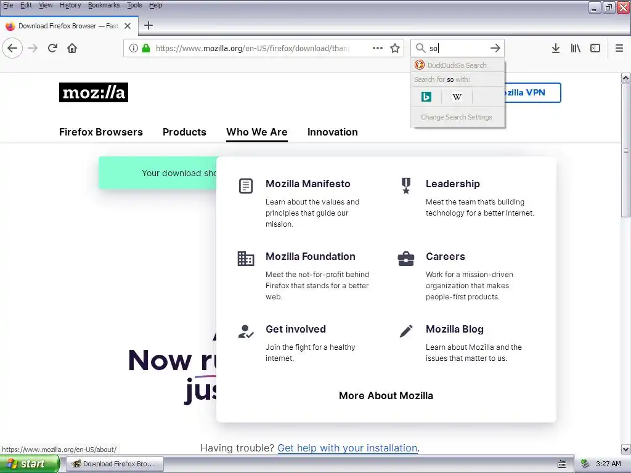Screen dimensions: 631x473
Task: Open the Downloads arrow icon
Action: pos(556,48)
